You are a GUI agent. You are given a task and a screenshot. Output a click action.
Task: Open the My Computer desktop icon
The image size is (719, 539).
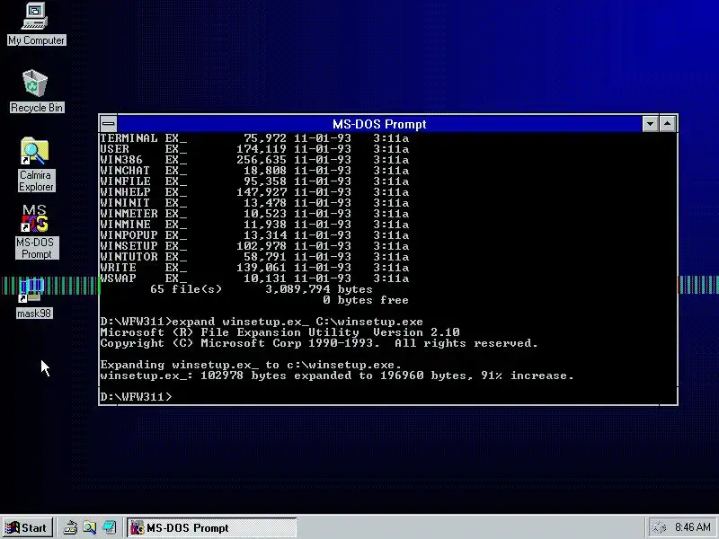[x=36, y=24]
